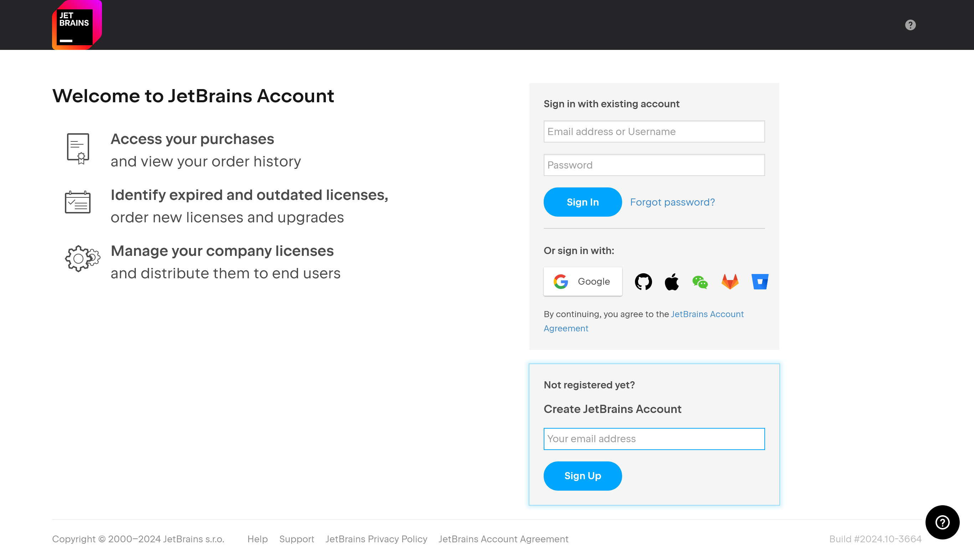
Task: Sign in with Apple icon
Action: pos(672,281)
